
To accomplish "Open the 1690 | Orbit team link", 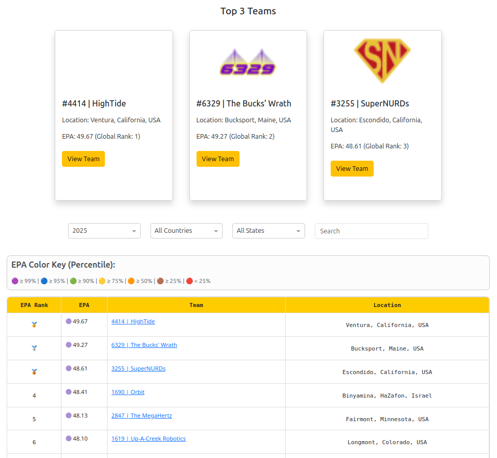I will (x=128, y=392).
